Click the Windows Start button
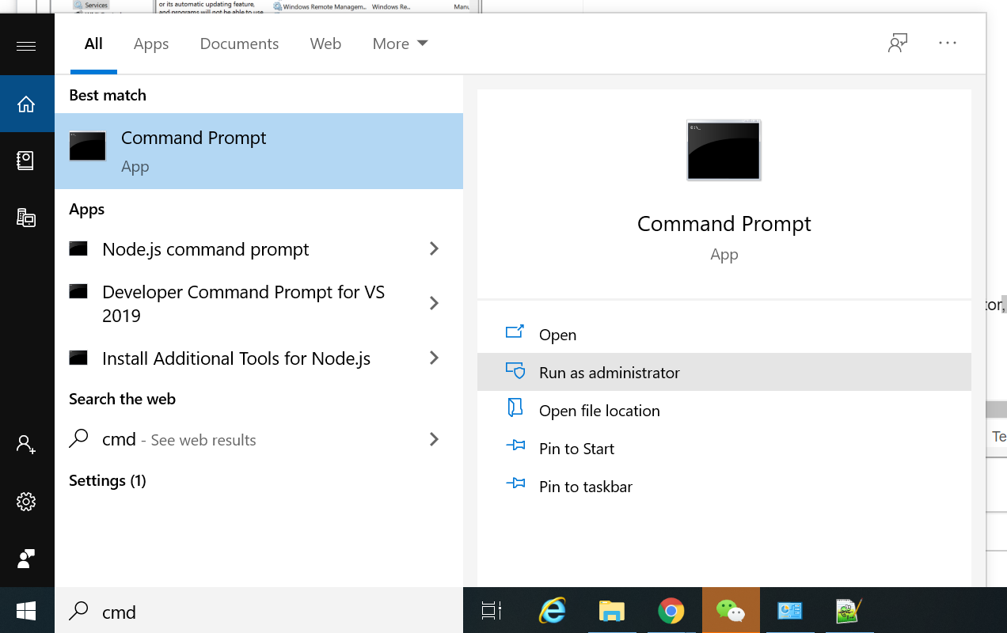This screenshot has height=633, width=1007. 26,611
